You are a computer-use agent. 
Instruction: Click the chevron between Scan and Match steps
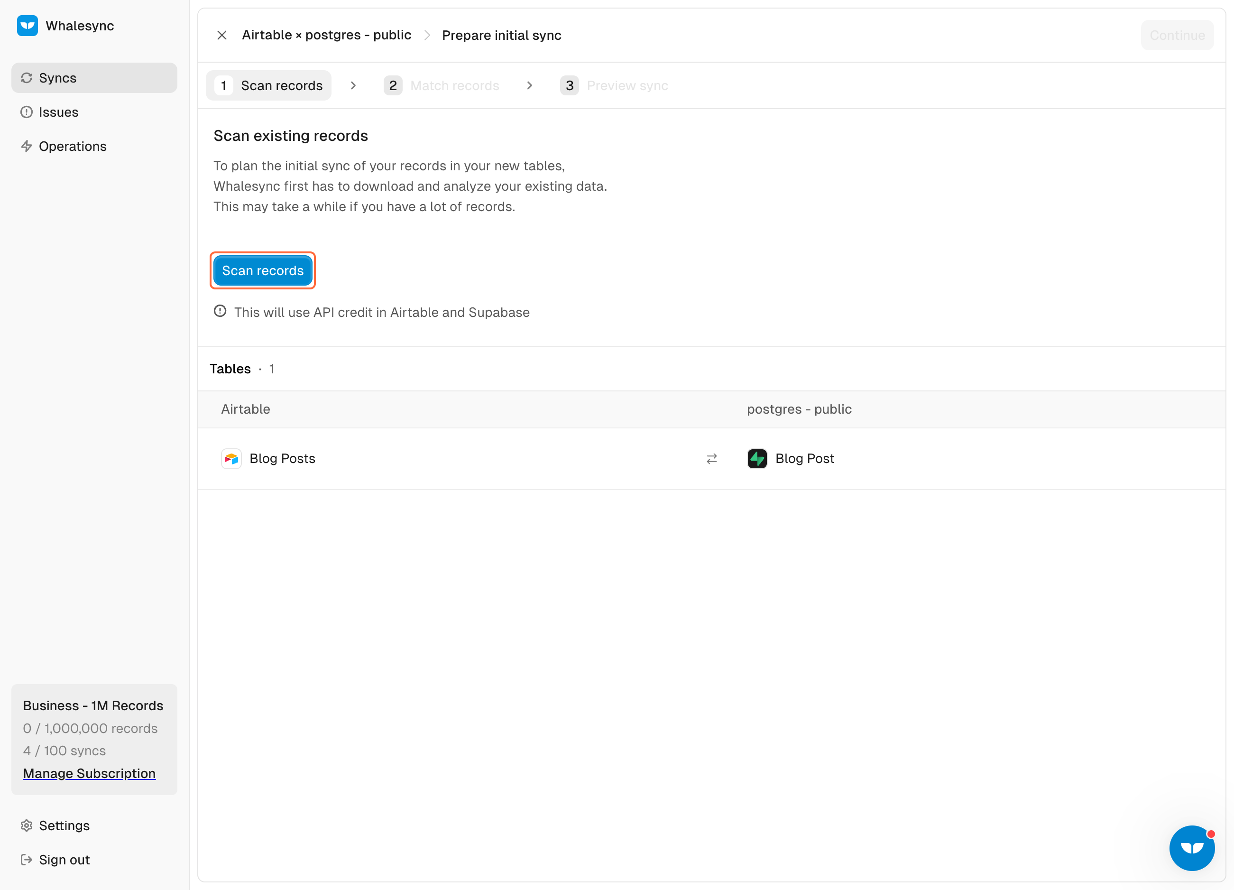[353, 85]
